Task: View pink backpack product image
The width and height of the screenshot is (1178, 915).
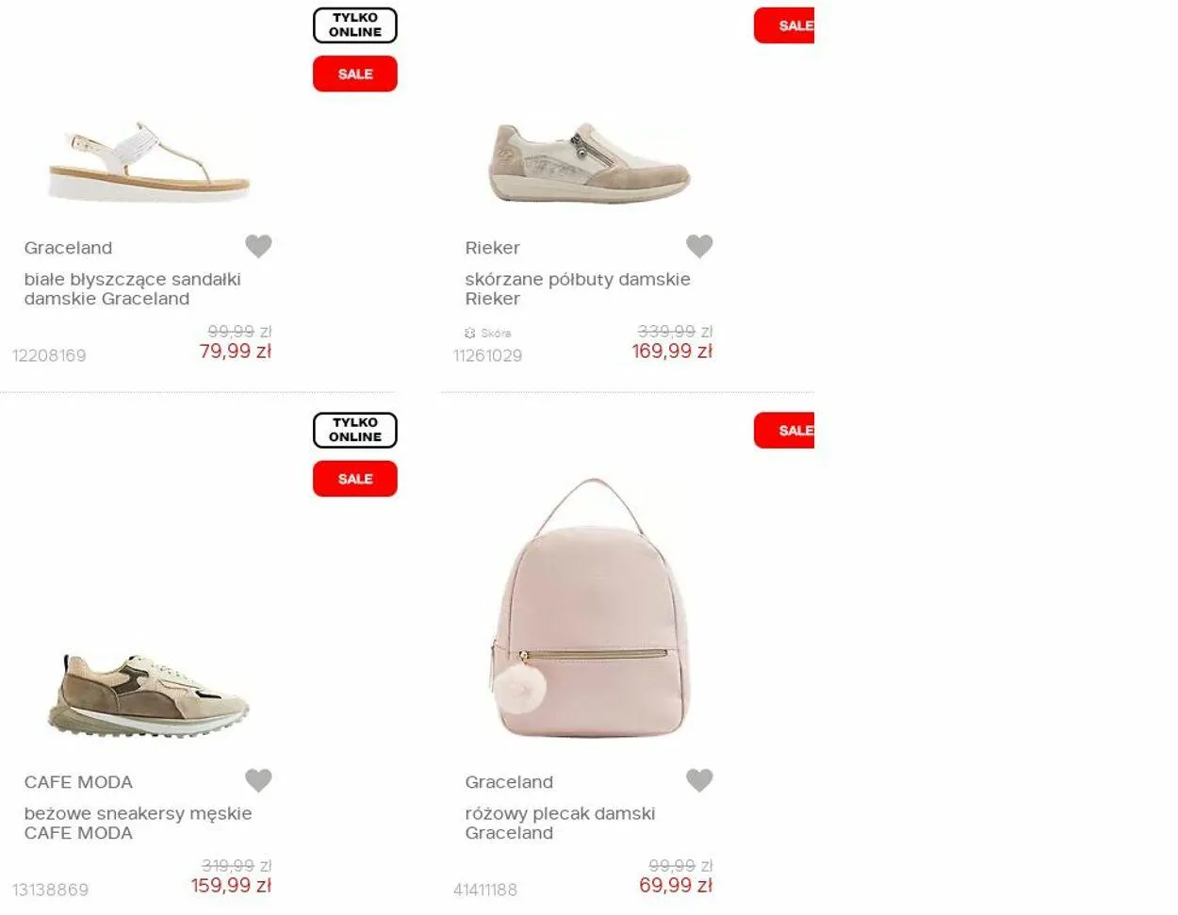Action: pos(589,608)
